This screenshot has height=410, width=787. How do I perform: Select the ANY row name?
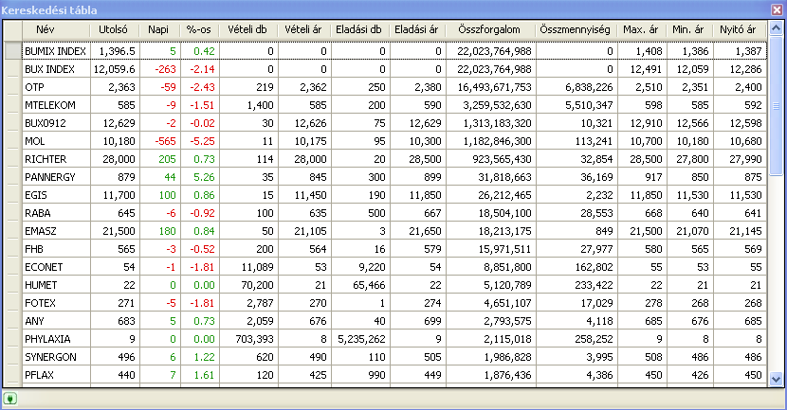(x=35, y=321)
